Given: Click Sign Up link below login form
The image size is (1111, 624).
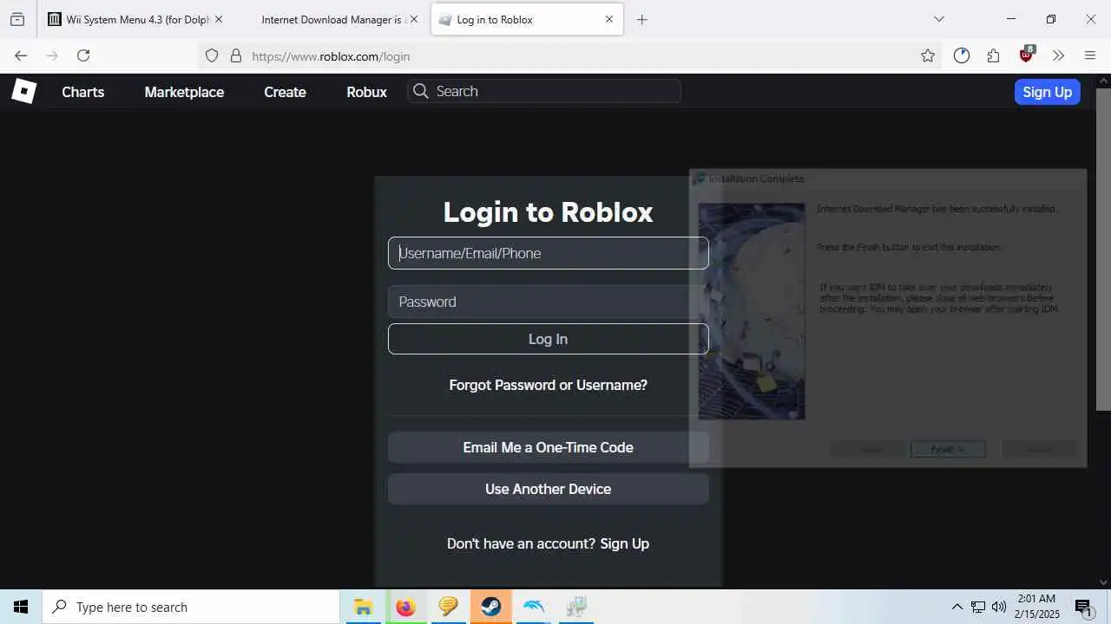Looking at the screenshot, I should (624, 543).
